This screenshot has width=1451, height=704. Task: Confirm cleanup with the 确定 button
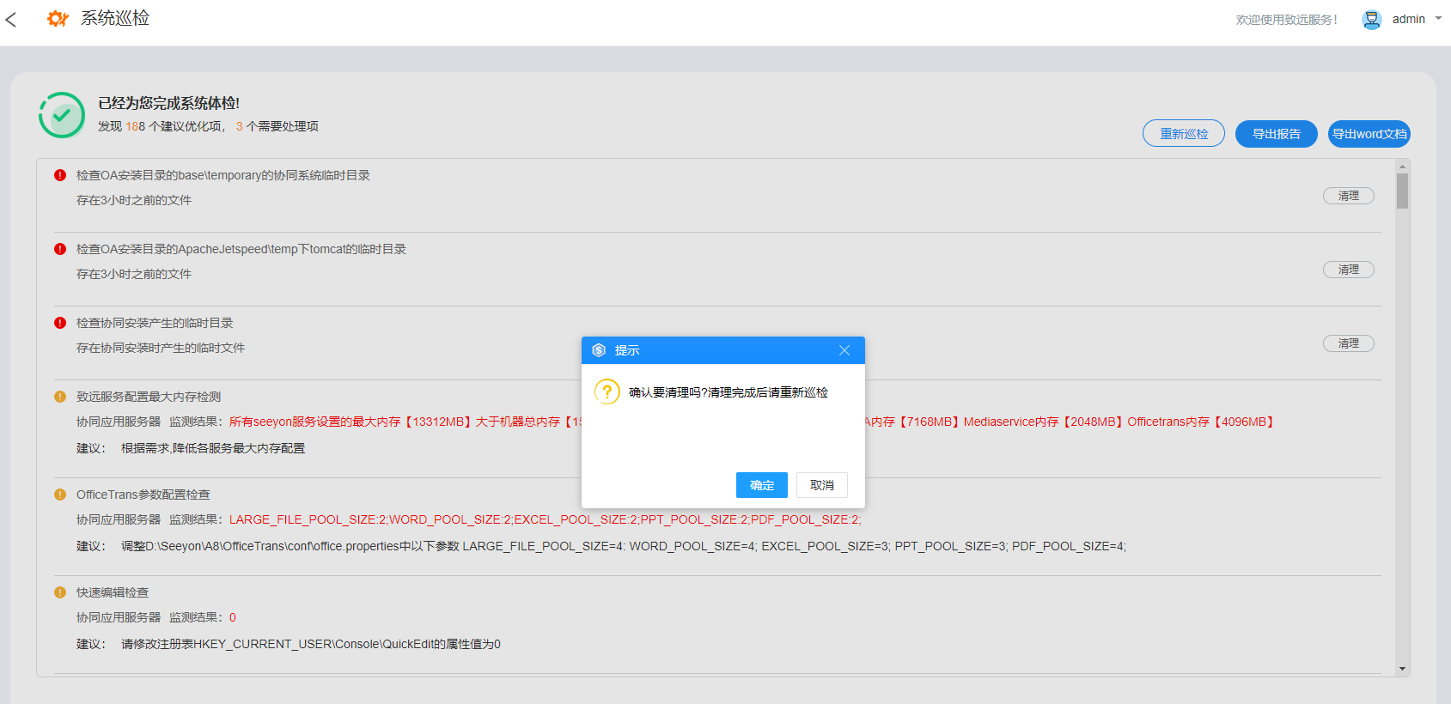[x=762, y=485]
